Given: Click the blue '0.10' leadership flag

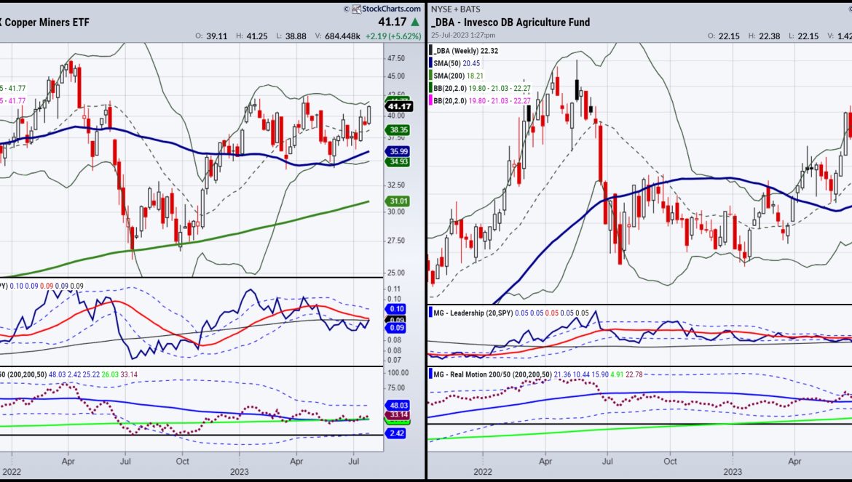Looking at the screenshot, I should pyautogui.click(x=395, y=309).
